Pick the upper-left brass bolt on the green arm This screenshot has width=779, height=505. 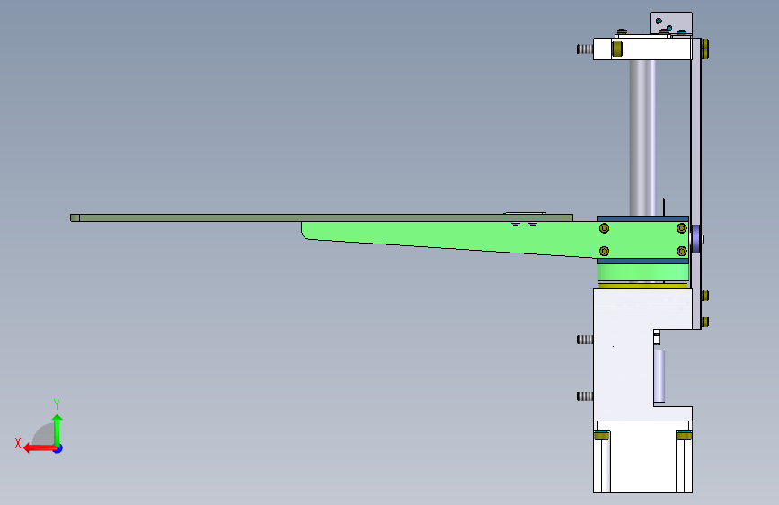(604, 228)
